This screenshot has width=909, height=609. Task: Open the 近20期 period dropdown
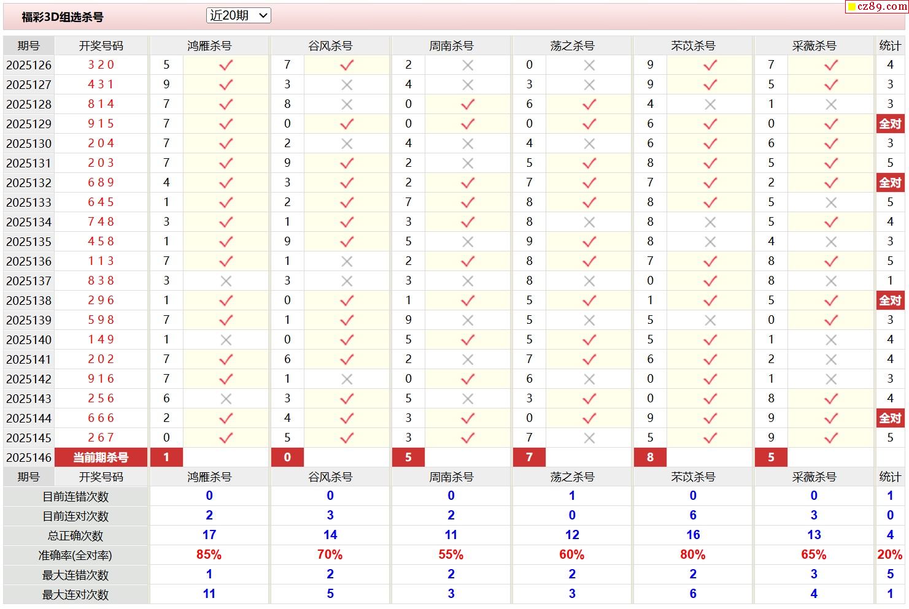[239, 15]
